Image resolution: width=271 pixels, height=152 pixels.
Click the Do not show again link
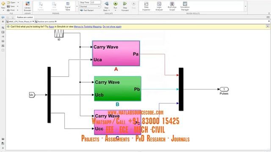[x=112, y=27]
